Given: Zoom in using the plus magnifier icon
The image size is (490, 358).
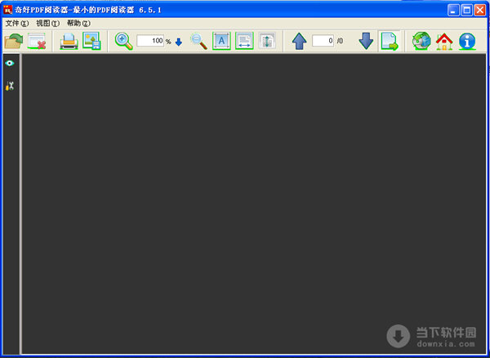Looking at the screenshot, I should click(123, 41).
